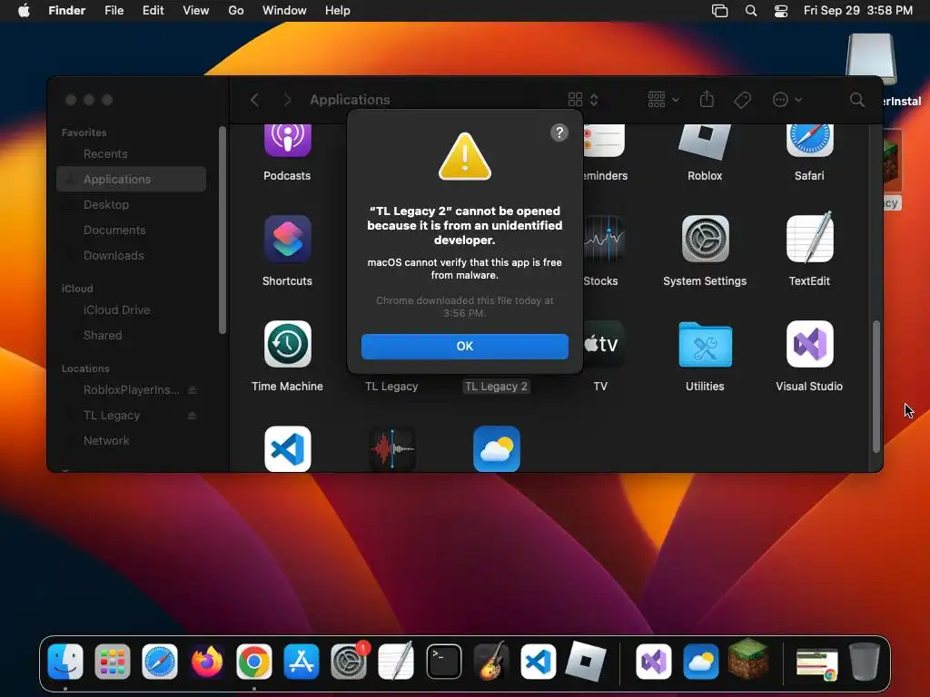This screenshot has height=697, width=930.
Task: Open Downloads in Finder sidebar
Action: coord(131,255)
